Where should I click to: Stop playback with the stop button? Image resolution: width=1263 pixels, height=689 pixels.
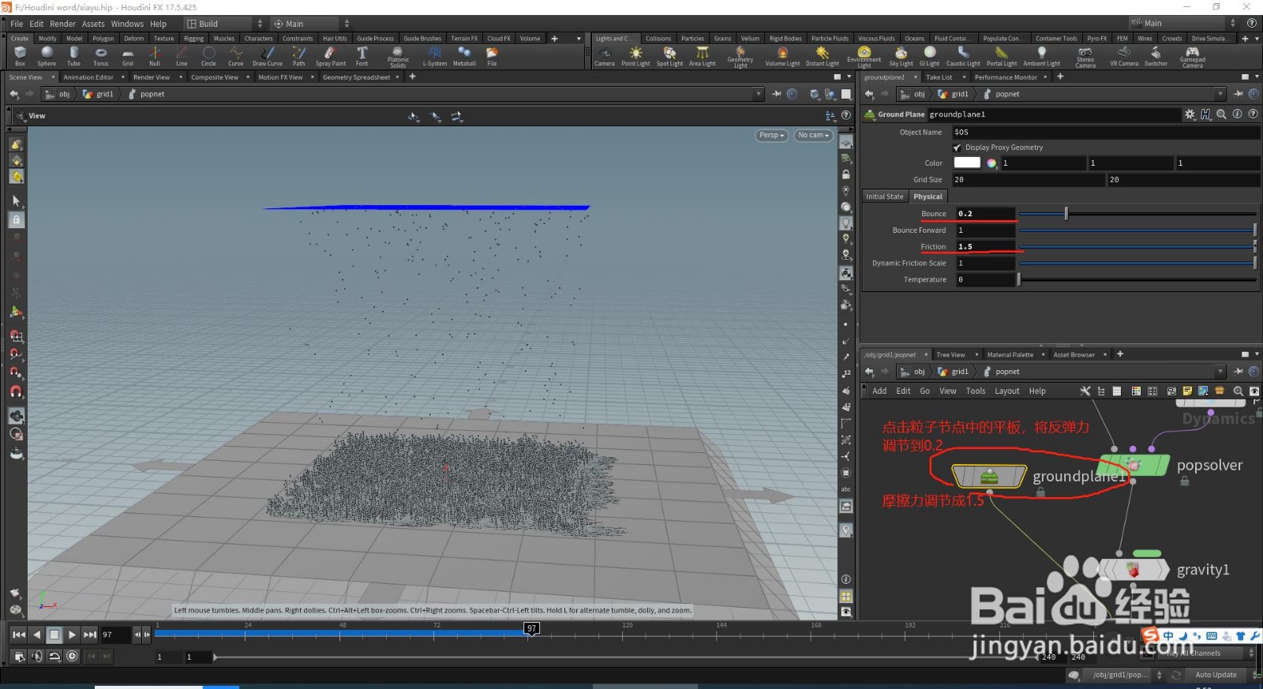(x=54, y=634)
